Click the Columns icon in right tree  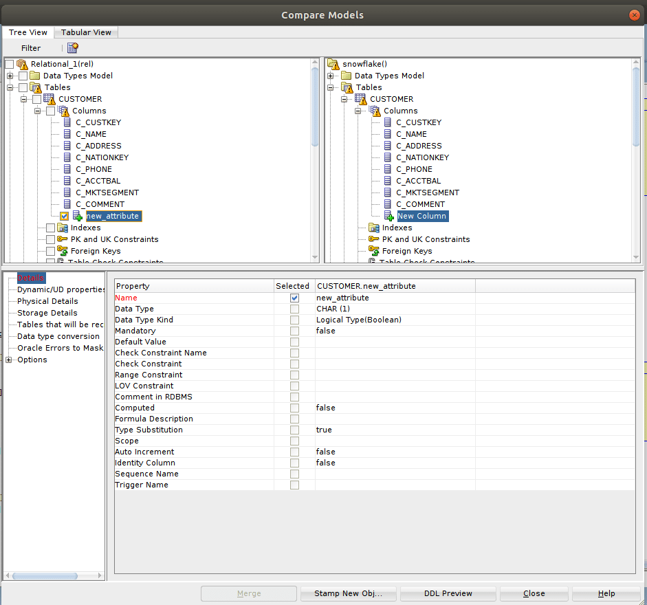(375, 111)
